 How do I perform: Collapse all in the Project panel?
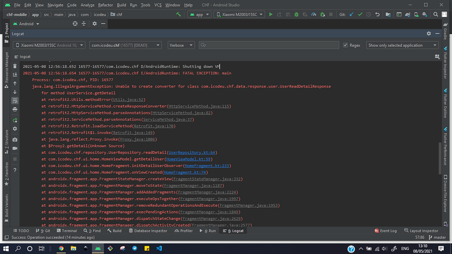tap(84, 24)
